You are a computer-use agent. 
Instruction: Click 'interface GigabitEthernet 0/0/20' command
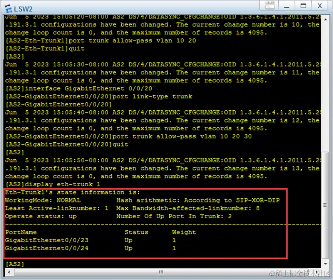(x=79, y=88)
